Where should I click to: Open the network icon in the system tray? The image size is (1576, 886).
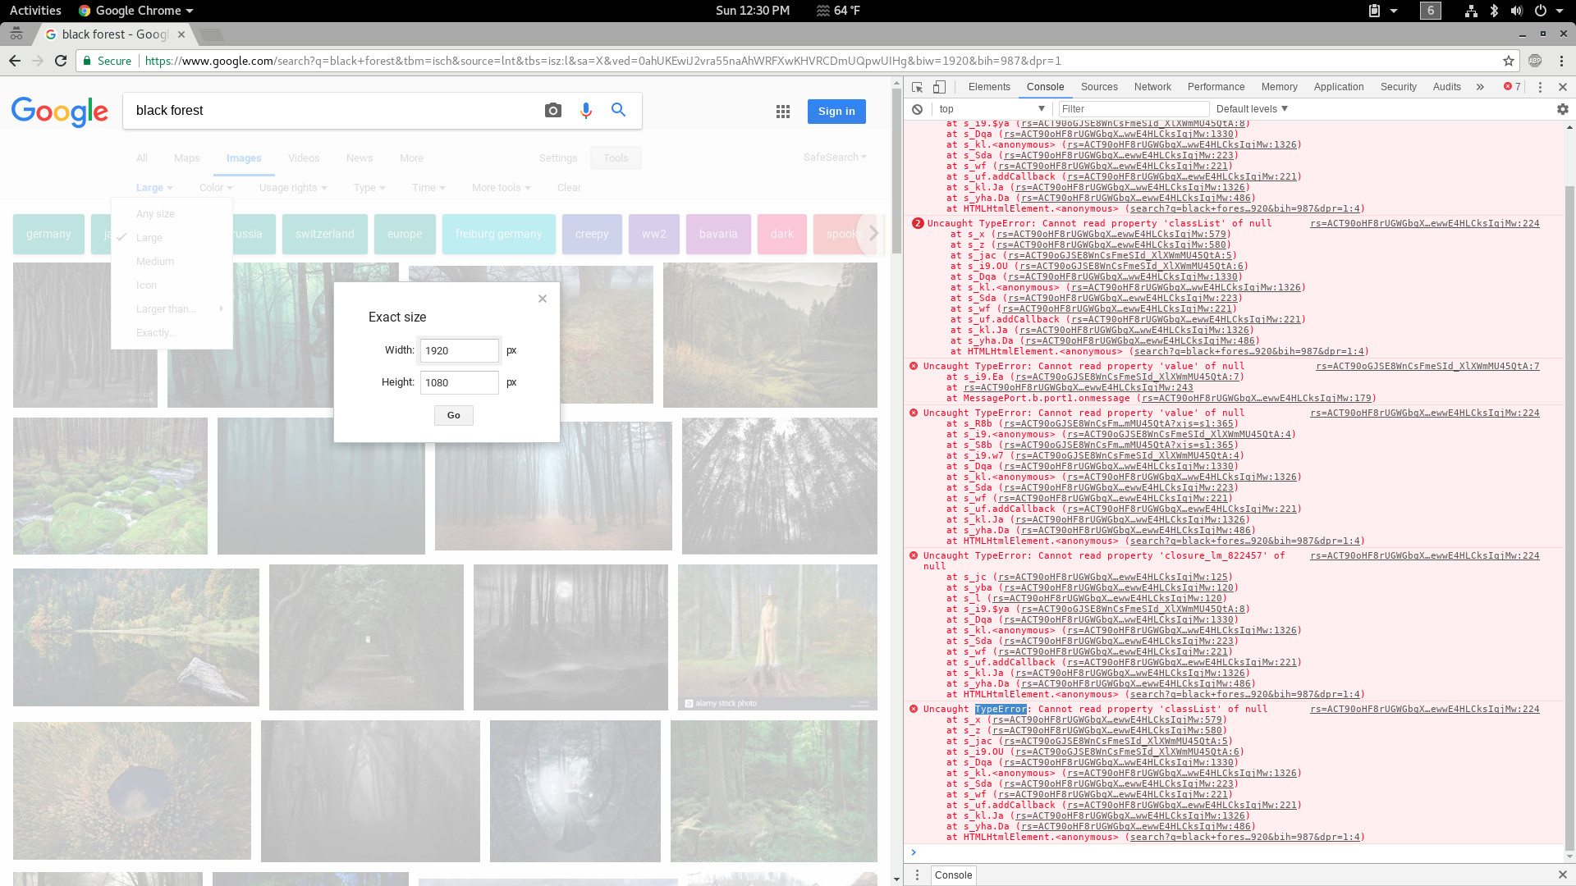pyautogui.click(x=1471, y=11)
